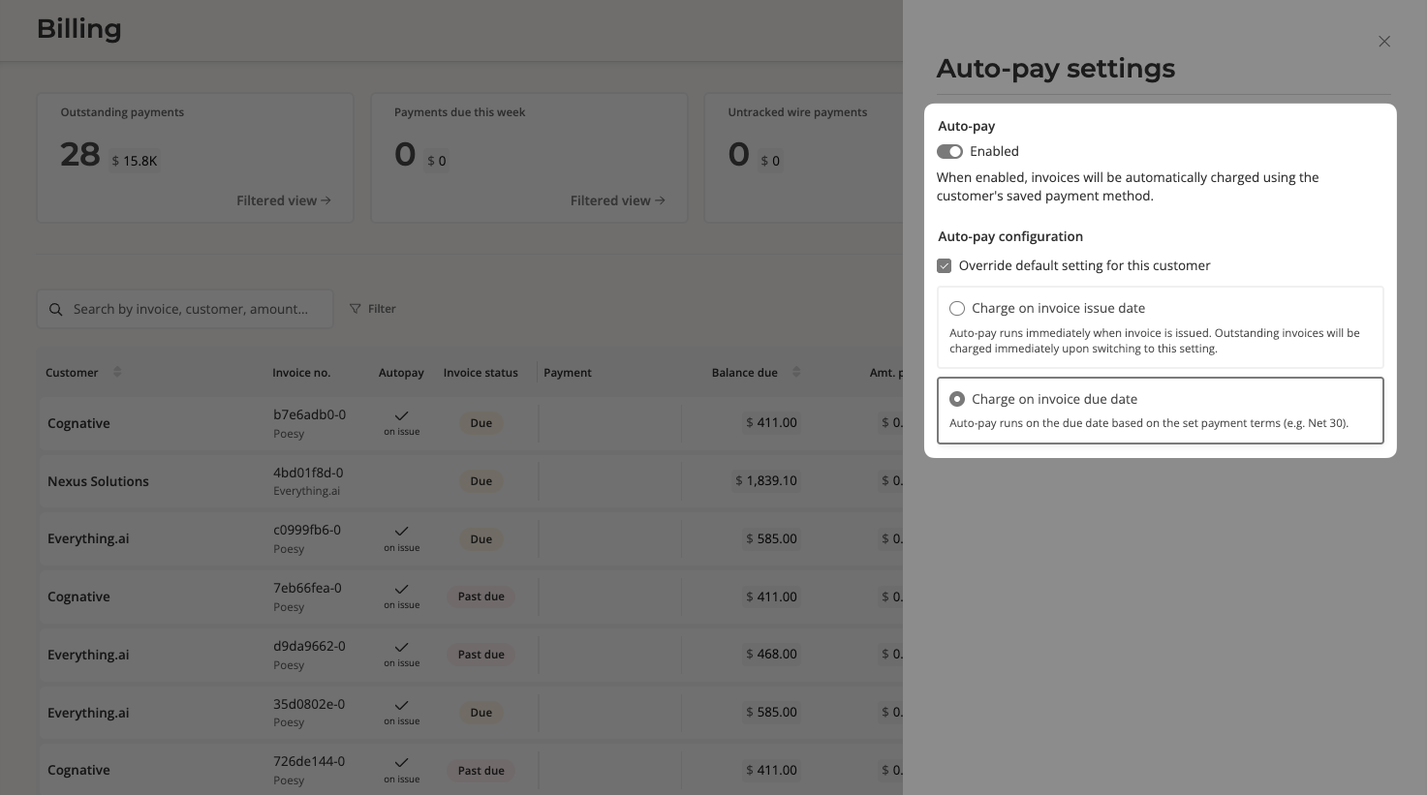Open invoice number 4bd01f8d-0
The width and height of the screenshot is (1427, 795).
(x=308, y=473)
